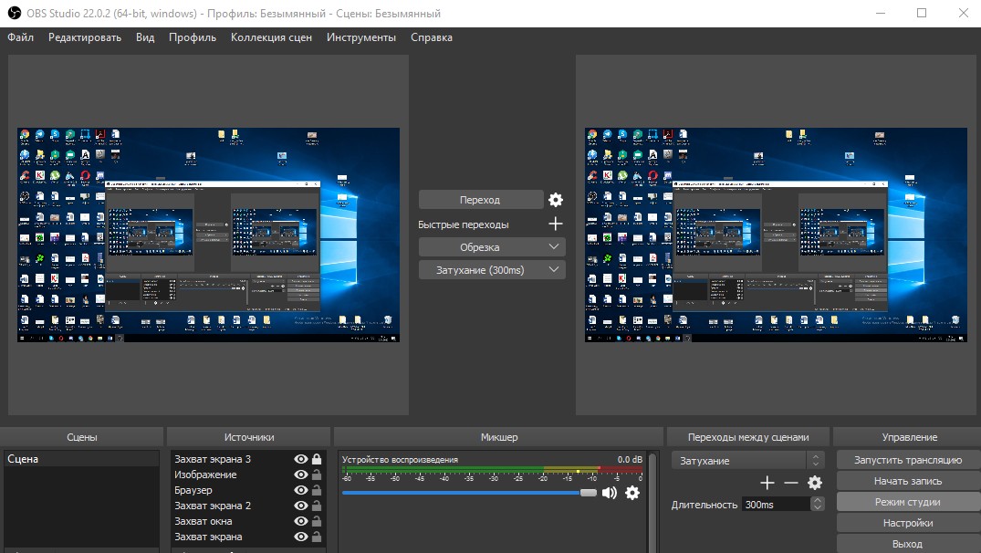
Task: Toggle visibility of Захват экрана 2
Action: coord(301,506)
